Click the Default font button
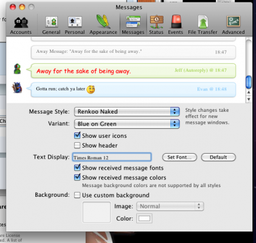256x243 pixels. coord(218,157)
